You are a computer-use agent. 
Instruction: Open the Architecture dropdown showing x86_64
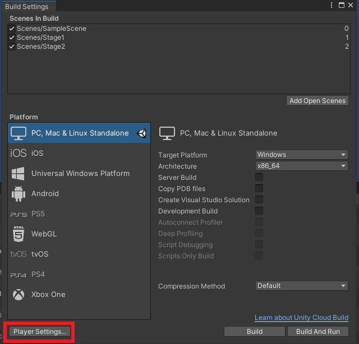pyautogui.click(x=302, y=166)
